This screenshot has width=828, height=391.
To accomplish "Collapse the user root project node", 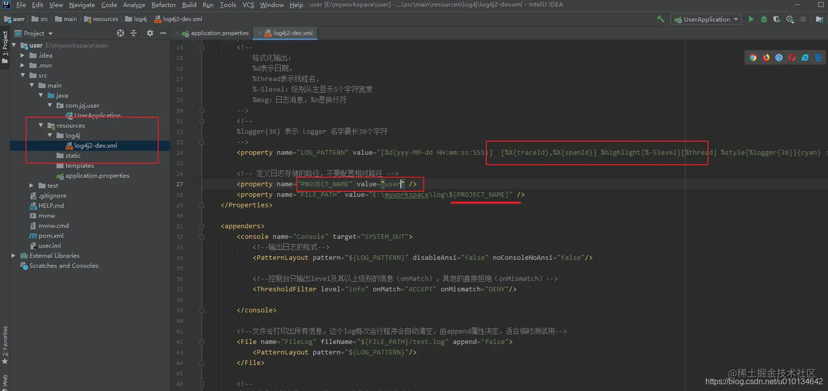I will coord(14,45).
